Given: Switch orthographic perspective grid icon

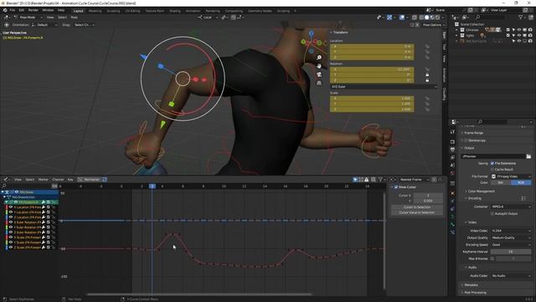Looking at the screenshot, I should click(x=319, y=83).
